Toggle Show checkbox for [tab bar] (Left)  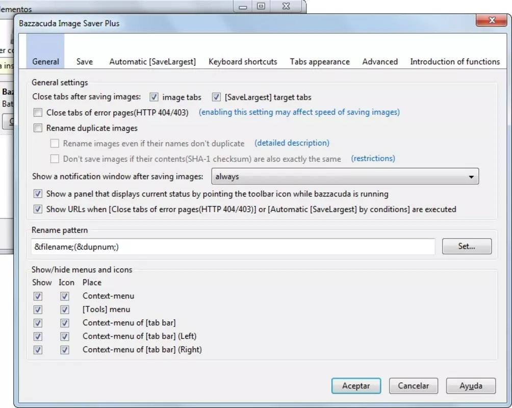pyautogui.click(x=38, y=337)
